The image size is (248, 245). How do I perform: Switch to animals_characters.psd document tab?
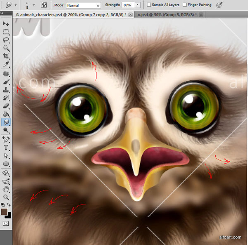(71, 15)
